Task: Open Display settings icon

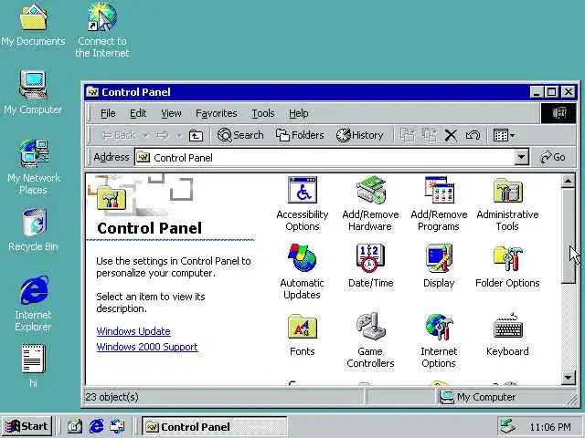Action: [x=439, y=266]
